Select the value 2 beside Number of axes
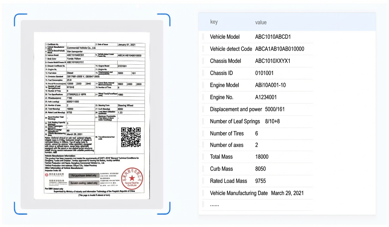Viewport: 389px width, 227px height. 256,145
